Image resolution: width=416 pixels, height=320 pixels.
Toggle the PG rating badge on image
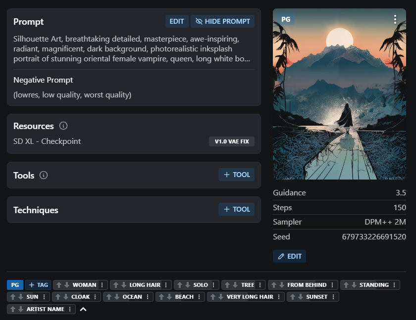286,19
